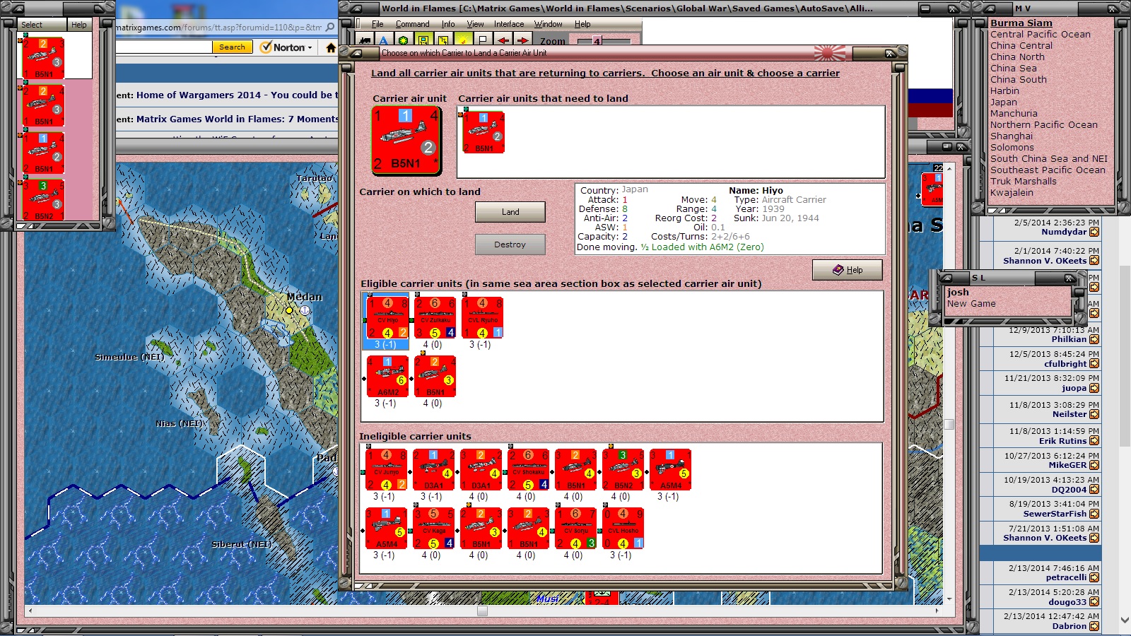Select 'South China Sea and NEI' in list
The height and width of the screenshot is (636, 1131).
tap(1048, 159)
